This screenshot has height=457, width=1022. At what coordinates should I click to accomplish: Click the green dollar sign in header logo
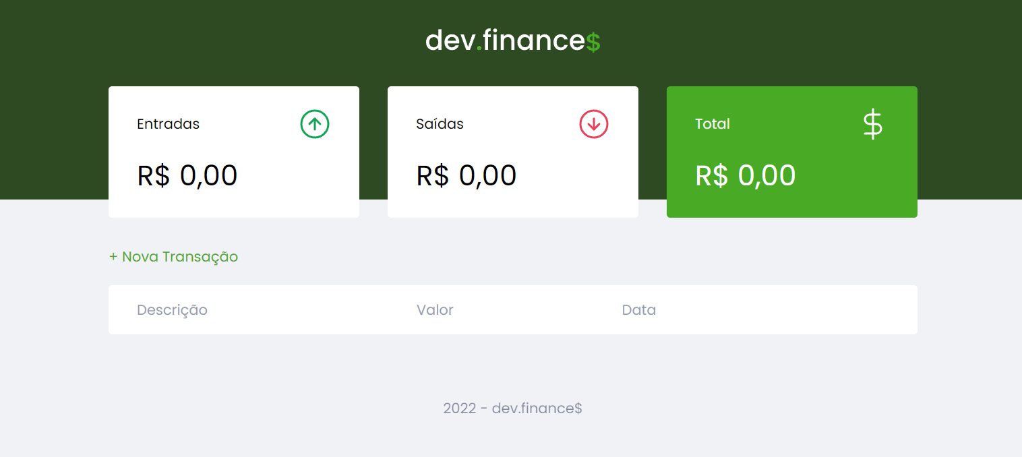[593, 42]
